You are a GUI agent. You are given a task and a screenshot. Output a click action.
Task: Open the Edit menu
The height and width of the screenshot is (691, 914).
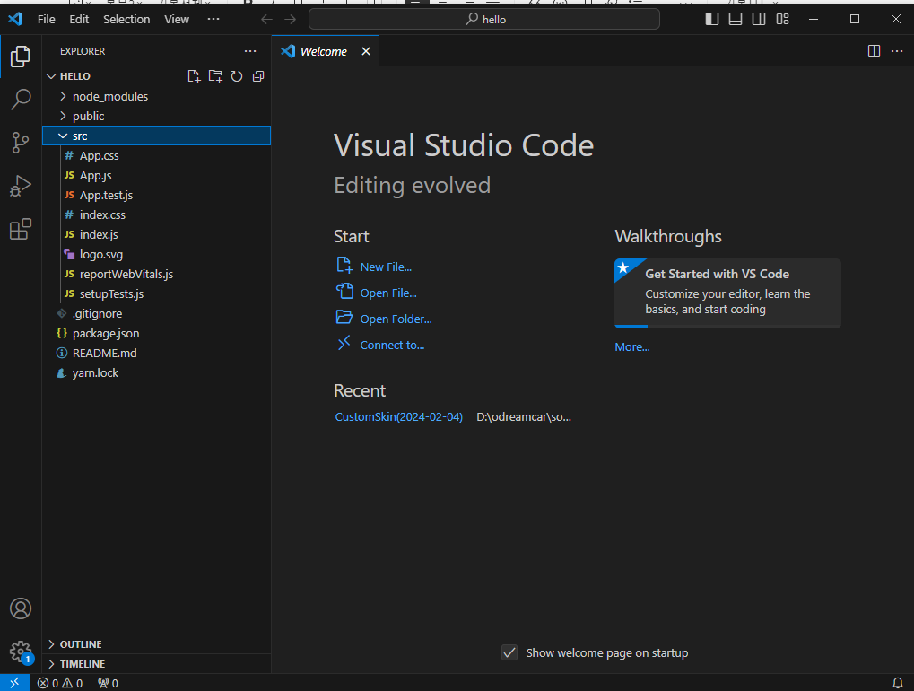tap(79, 19)
